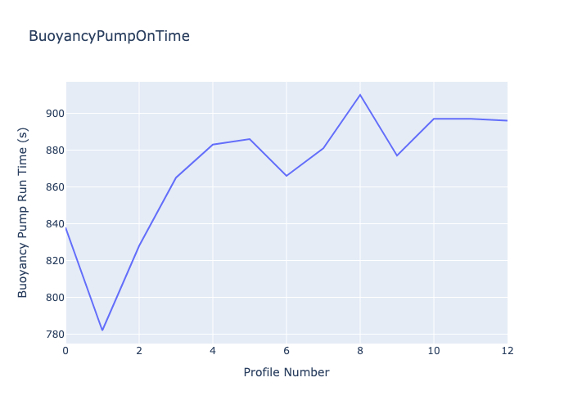Click the line point at profile 5
Image resolution: width=573 pixels, height=409 pixels.
(x=250, y=139)
